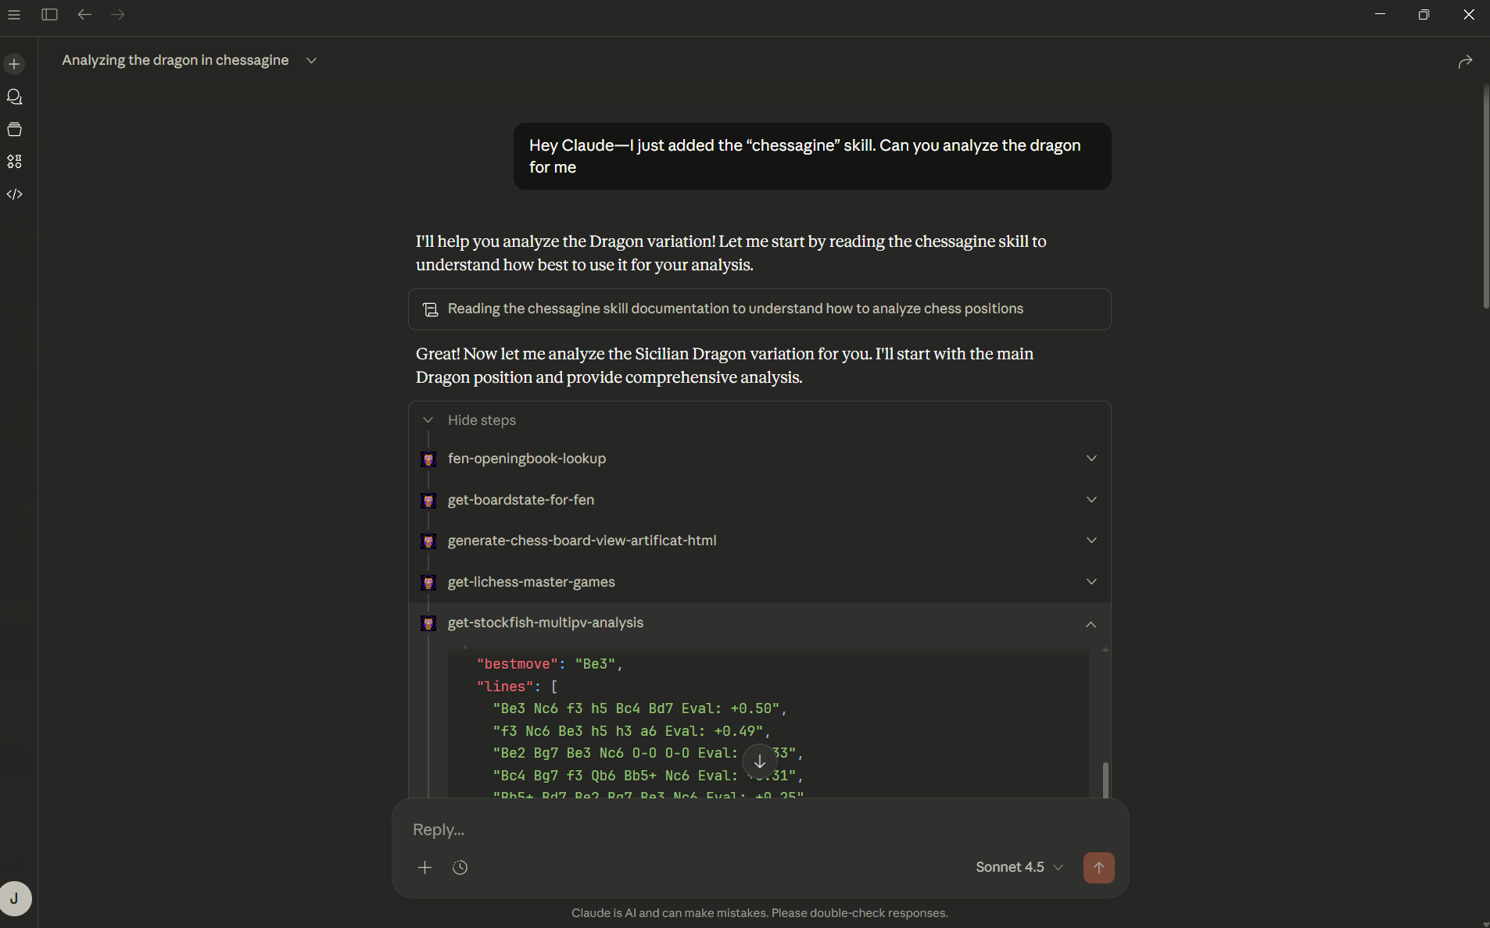Screen dimensions: 1490x928
Task: Go forward with the right arrow
Action: click(x=117, y=15)
